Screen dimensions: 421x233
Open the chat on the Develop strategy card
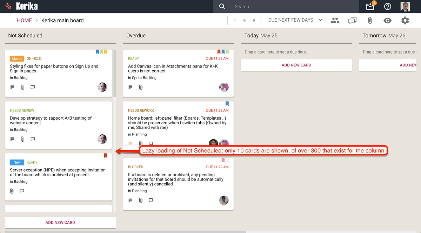[33, 139]
